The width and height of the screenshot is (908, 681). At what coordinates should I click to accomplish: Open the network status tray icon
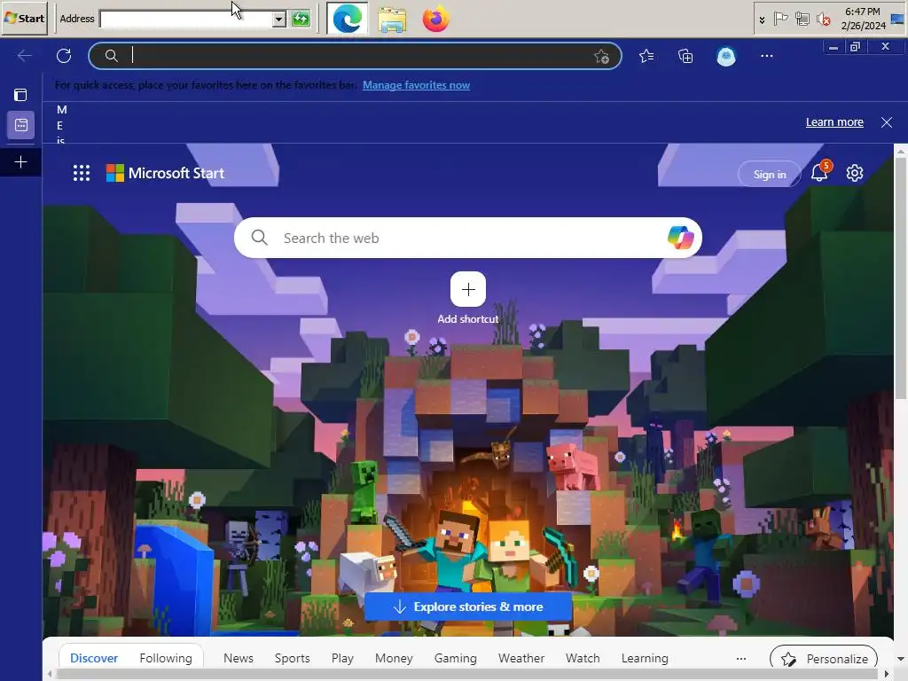[802, 20]
